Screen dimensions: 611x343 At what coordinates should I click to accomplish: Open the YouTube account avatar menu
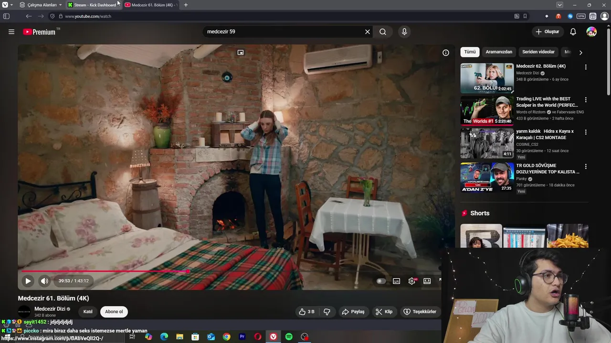591,32
